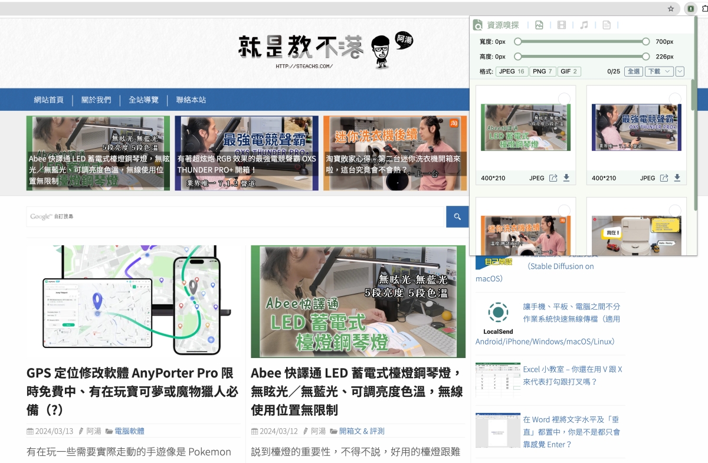
Task: Open the Word 水平垂直置中 sidebar article link
Action: coord(571,432)
